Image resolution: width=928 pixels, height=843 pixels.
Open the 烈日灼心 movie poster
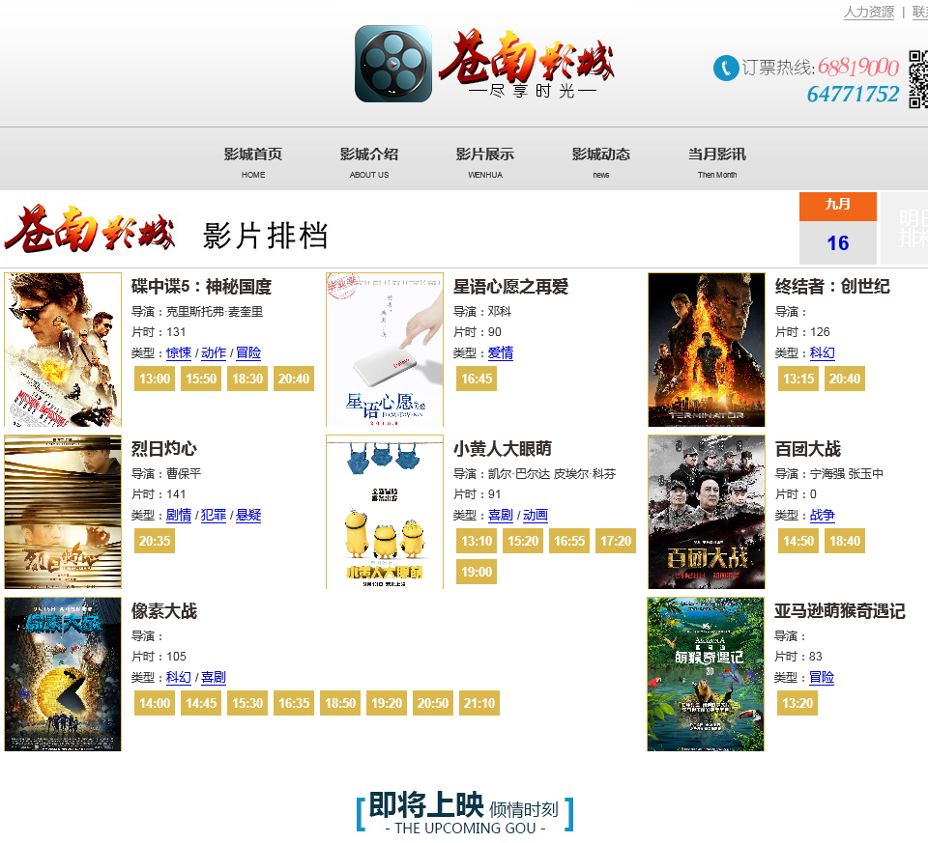click(x=63, y=512)
